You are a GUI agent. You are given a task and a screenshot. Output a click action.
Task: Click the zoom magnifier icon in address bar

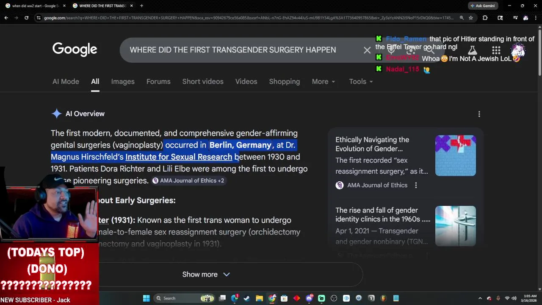[x=462, y=18]
